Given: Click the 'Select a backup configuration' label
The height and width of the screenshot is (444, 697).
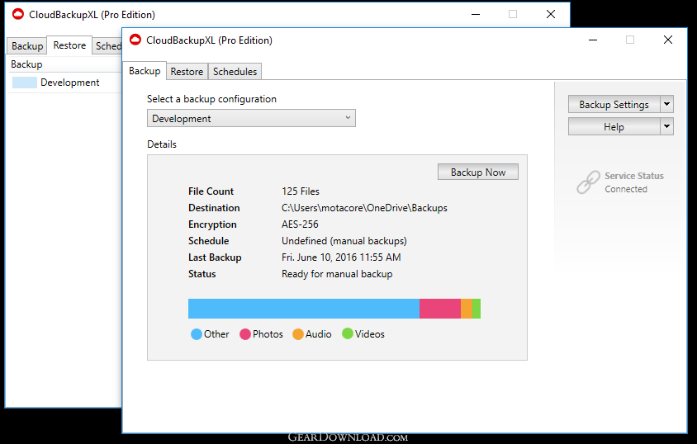Looking at the screenshot, I should 211,99.
